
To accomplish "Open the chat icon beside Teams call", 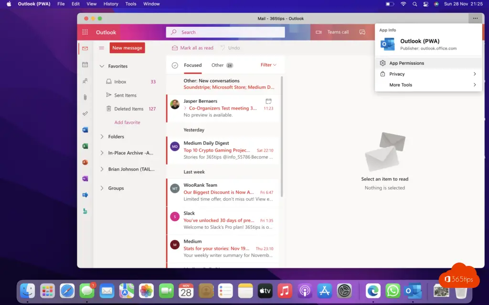I will (362, 32).
